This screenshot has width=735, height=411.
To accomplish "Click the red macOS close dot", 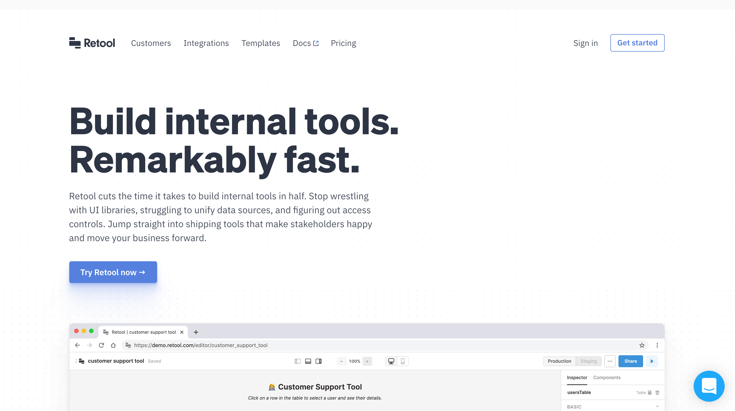I will [x=76, y=331].
